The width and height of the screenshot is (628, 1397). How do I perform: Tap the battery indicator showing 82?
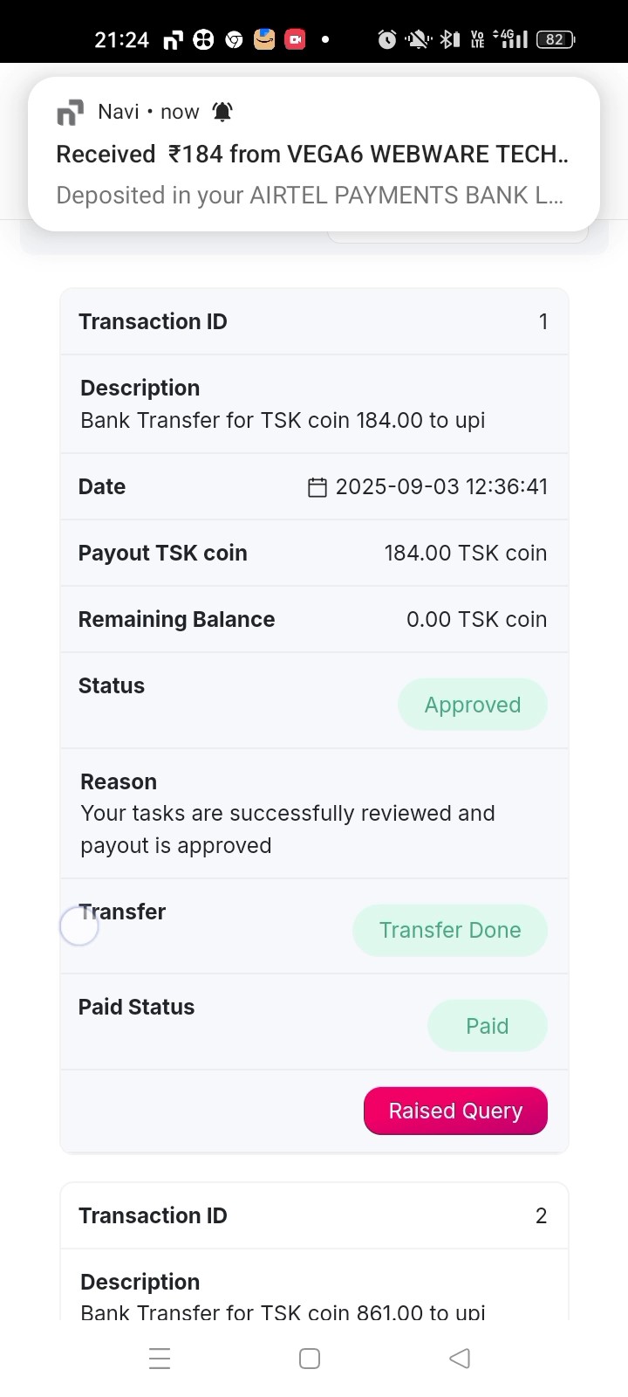556,39
